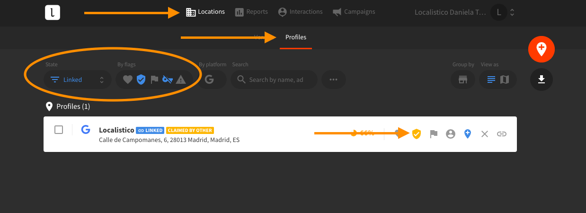This screenshot has height=213, width=586.
Task: Open the Localistico profile name
Action: point(116,130)
